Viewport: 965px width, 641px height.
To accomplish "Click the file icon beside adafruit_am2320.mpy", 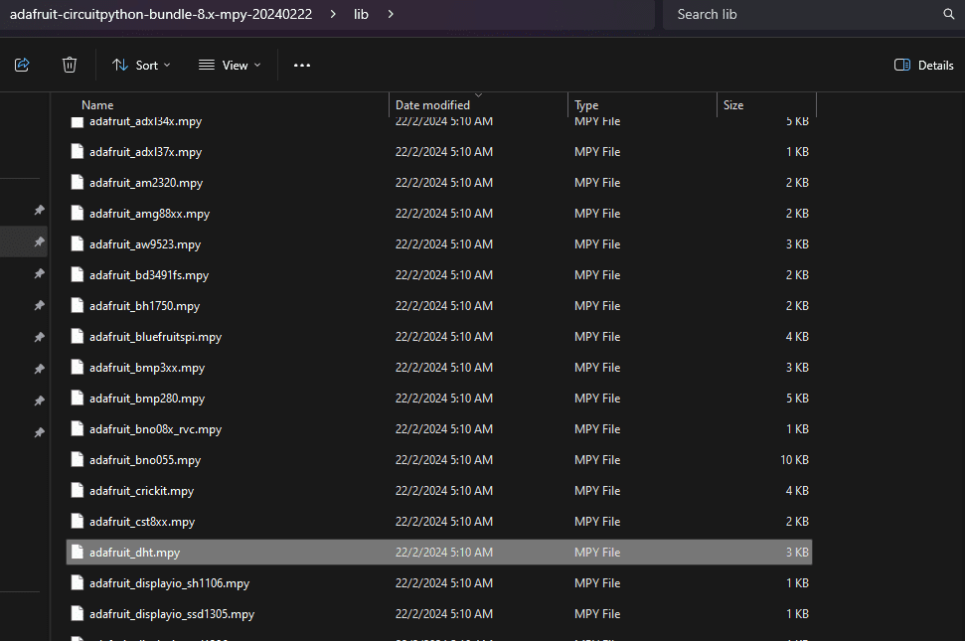I will coord(78,183).
